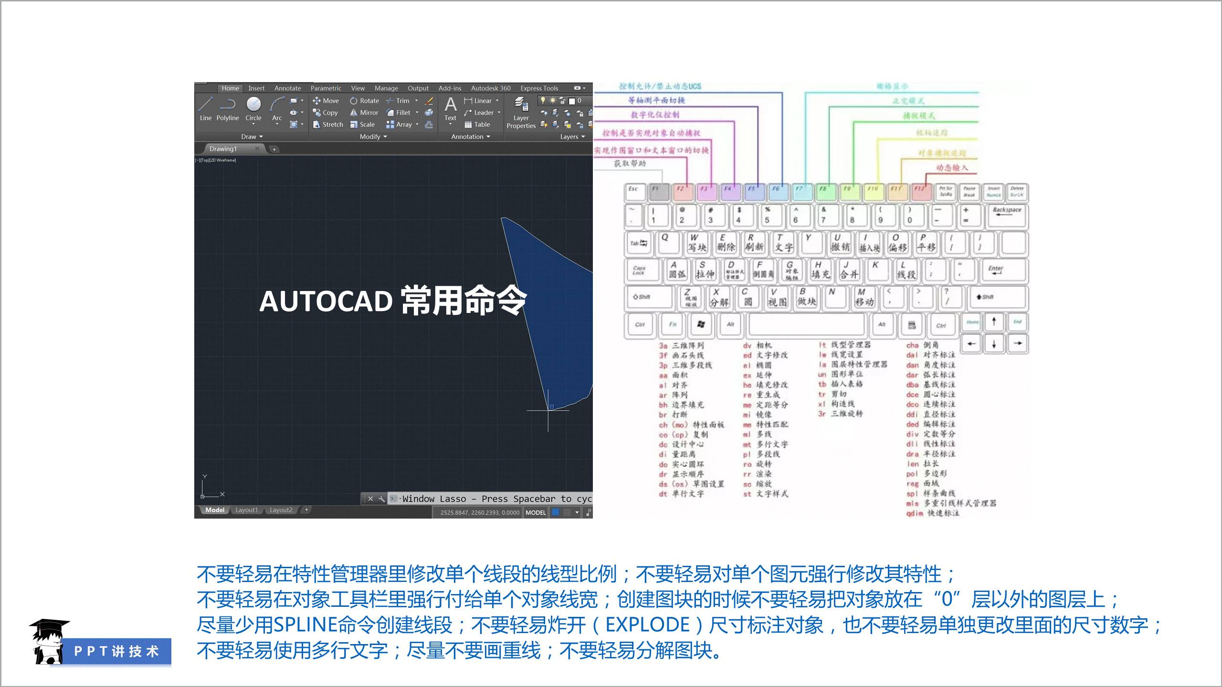Select the Offset icon beside Array
Image resolution: width=1222 pixels, height=687 pixels.
point(429,125)
